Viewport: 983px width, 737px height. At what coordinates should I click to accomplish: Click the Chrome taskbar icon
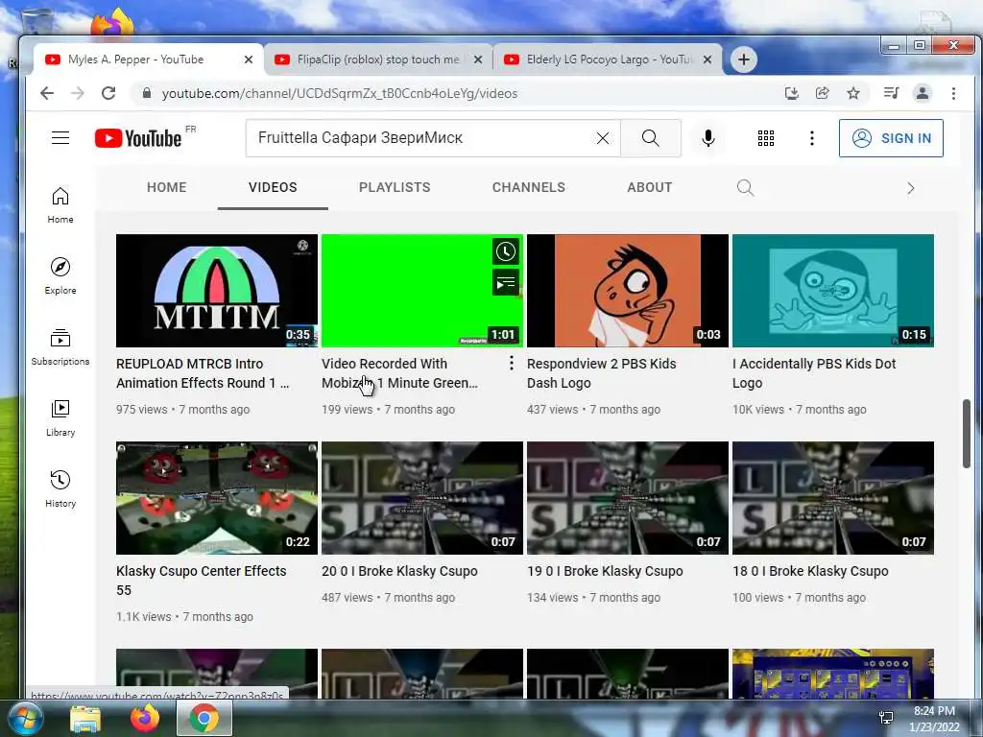pyautogui.click(x=204, y=719)
